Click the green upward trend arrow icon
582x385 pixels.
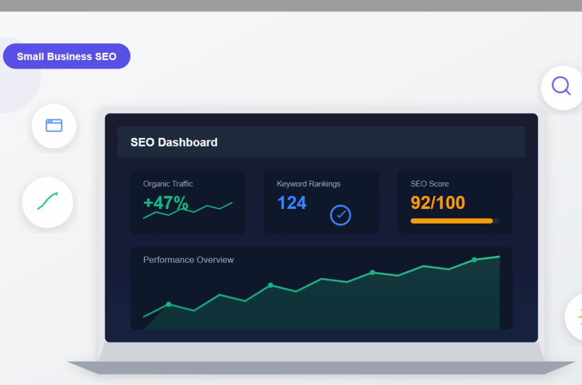tap(48, 201)
